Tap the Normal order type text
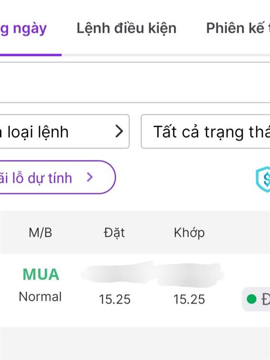This screenshot has height=360, width=270. (x=40, y=297)
